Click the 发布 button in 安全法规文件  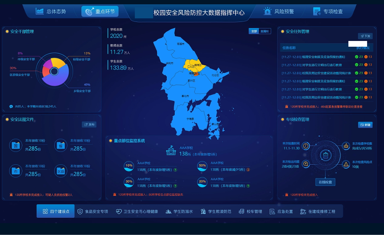click(89, 124)
